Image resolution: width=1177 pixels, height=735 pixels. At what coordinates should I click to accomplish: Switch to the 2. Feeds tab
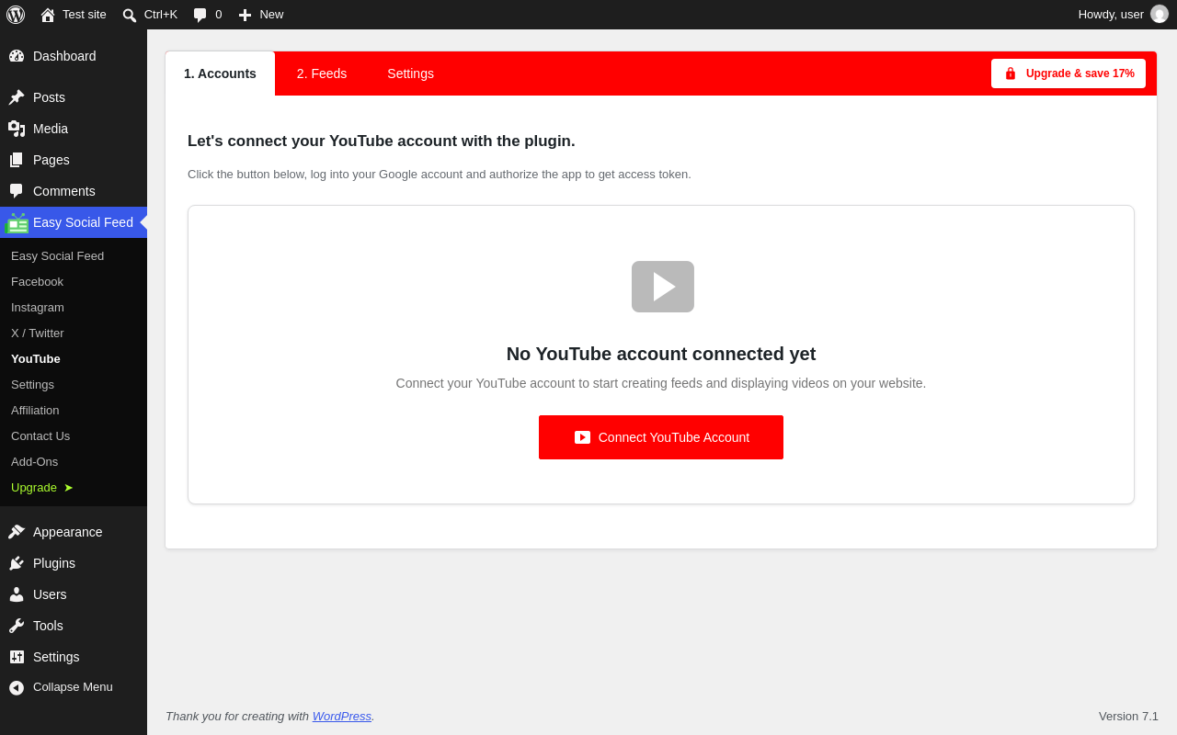click(x=322, y=73)
